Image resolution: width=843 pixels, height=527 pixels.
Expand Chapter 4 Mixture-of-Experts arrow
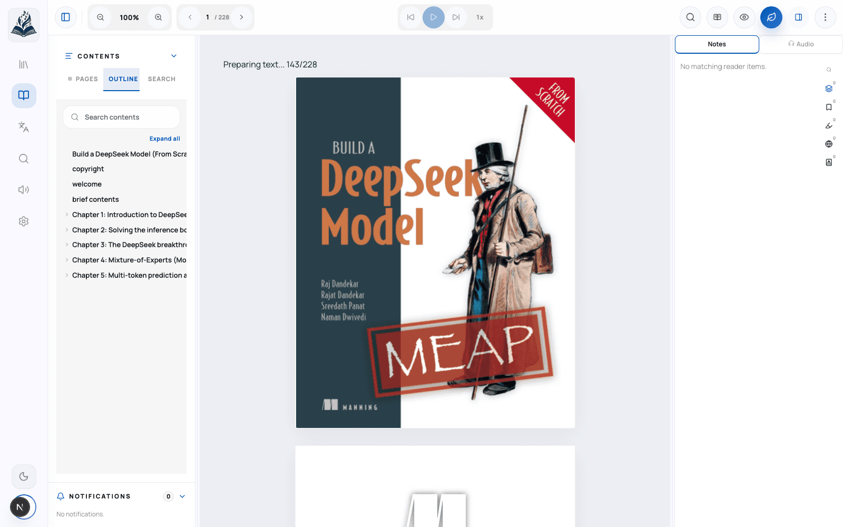tap(66, 260)
